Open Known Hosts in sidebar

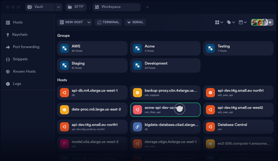[x=21, y=72]
